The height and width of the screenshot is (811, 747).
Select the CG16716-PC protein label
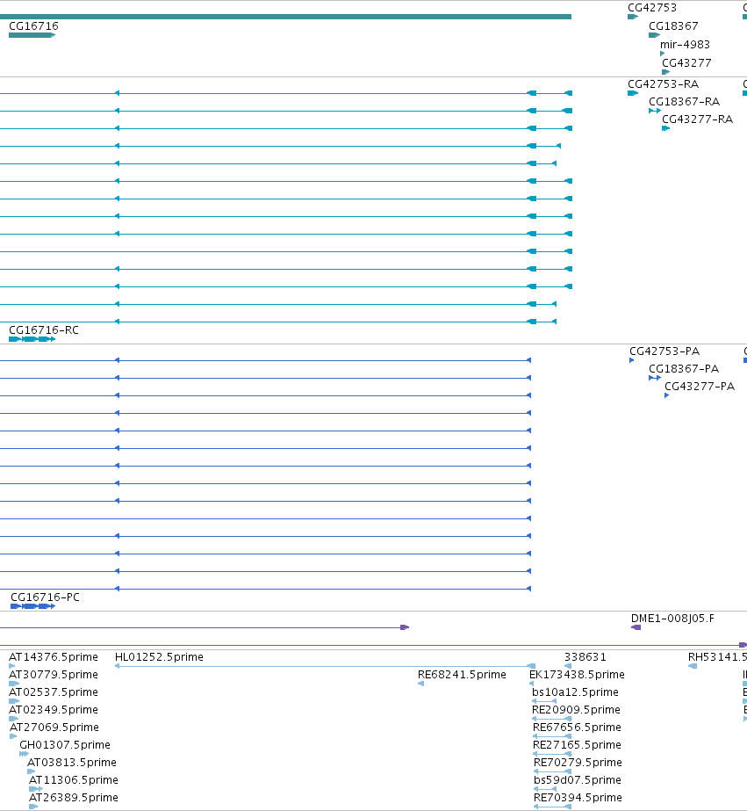click(46, 597)
